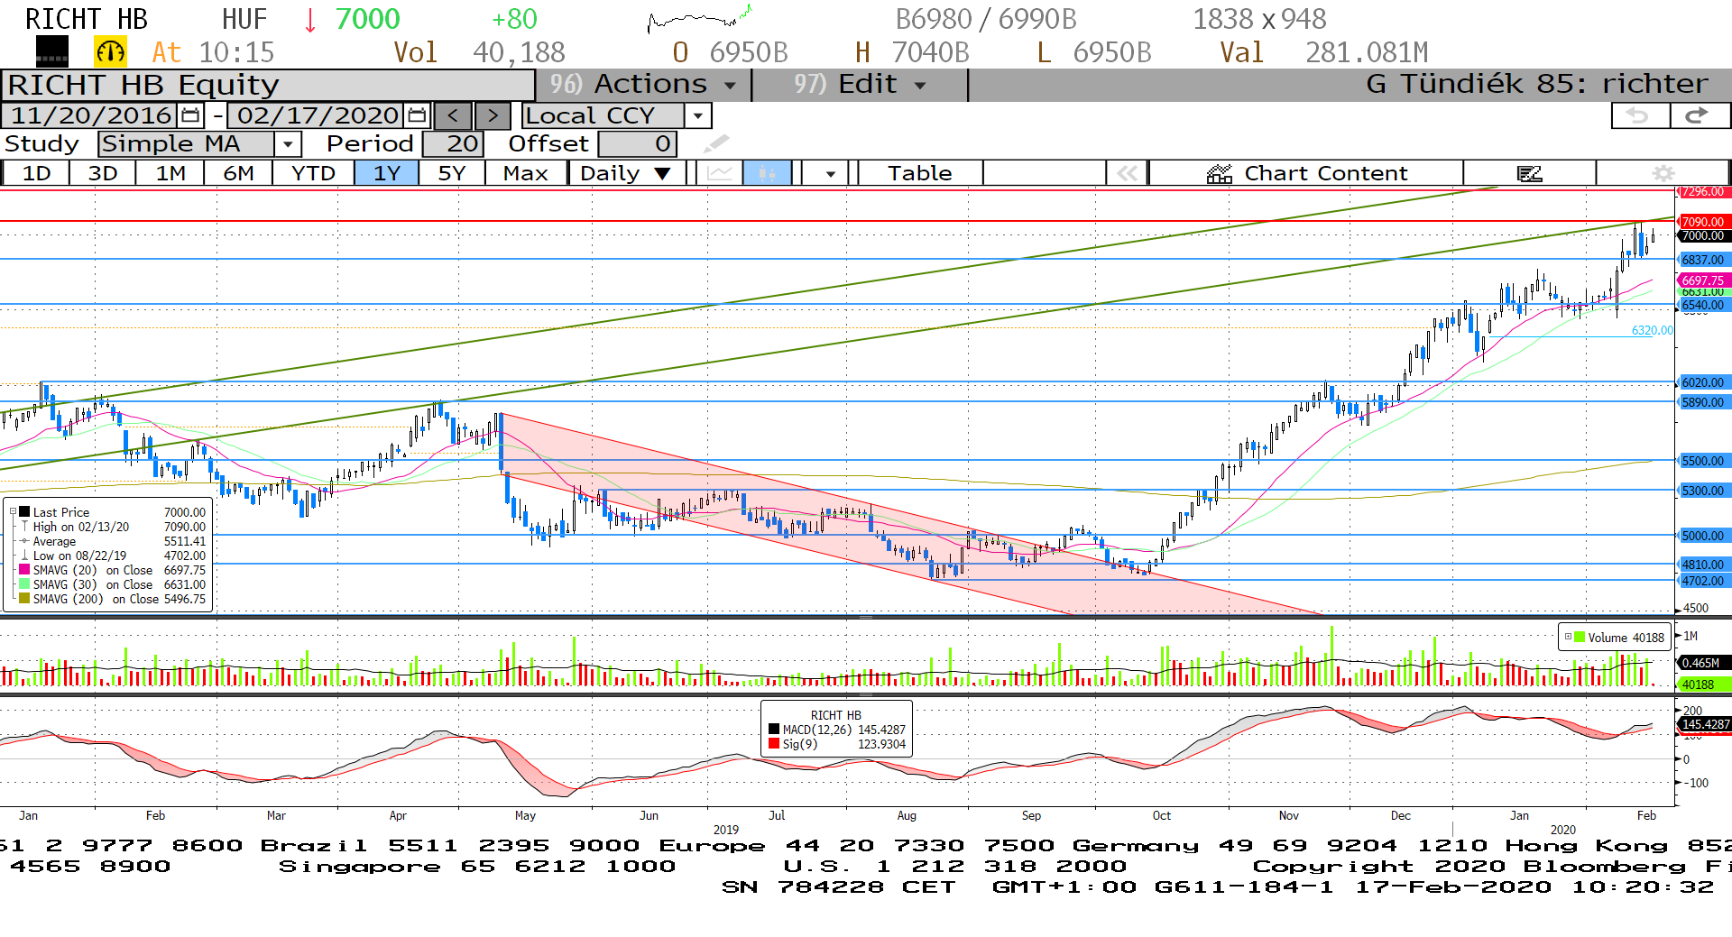Shift date range back with left arrow
Viewport: 1732px width, 937px height.
(x=453, y=115)
